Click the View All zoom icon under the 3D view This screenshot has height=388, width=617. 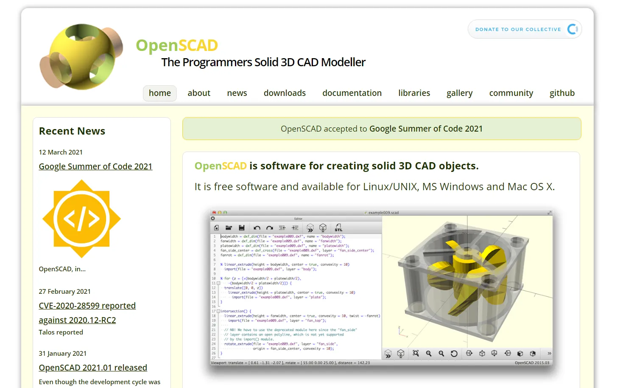click(416, 354)
